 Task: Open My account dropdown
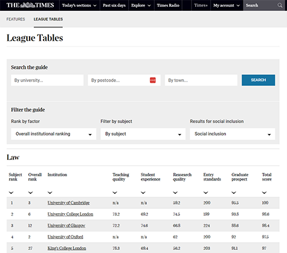[227, 5]
